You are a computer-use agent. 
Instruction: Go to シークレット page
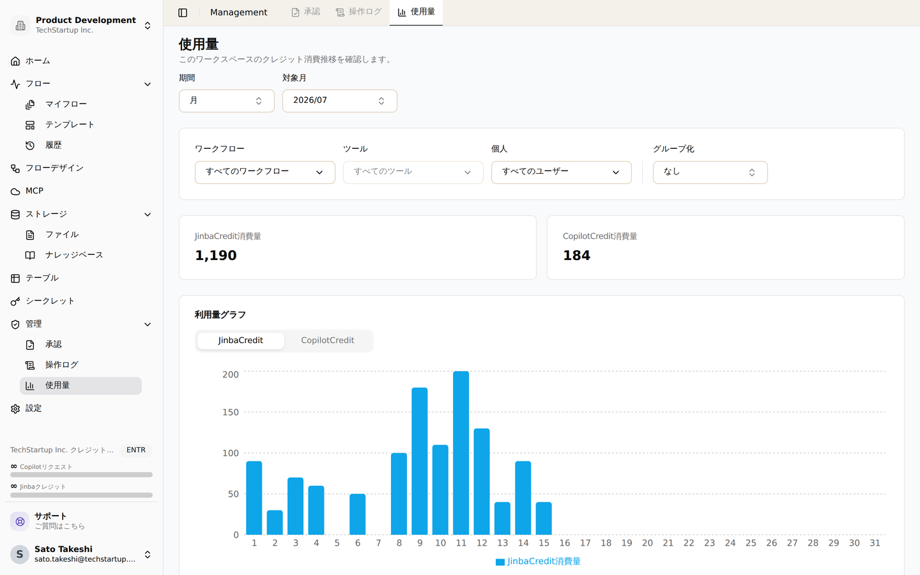pyautogui.click(x=80, y=302)
